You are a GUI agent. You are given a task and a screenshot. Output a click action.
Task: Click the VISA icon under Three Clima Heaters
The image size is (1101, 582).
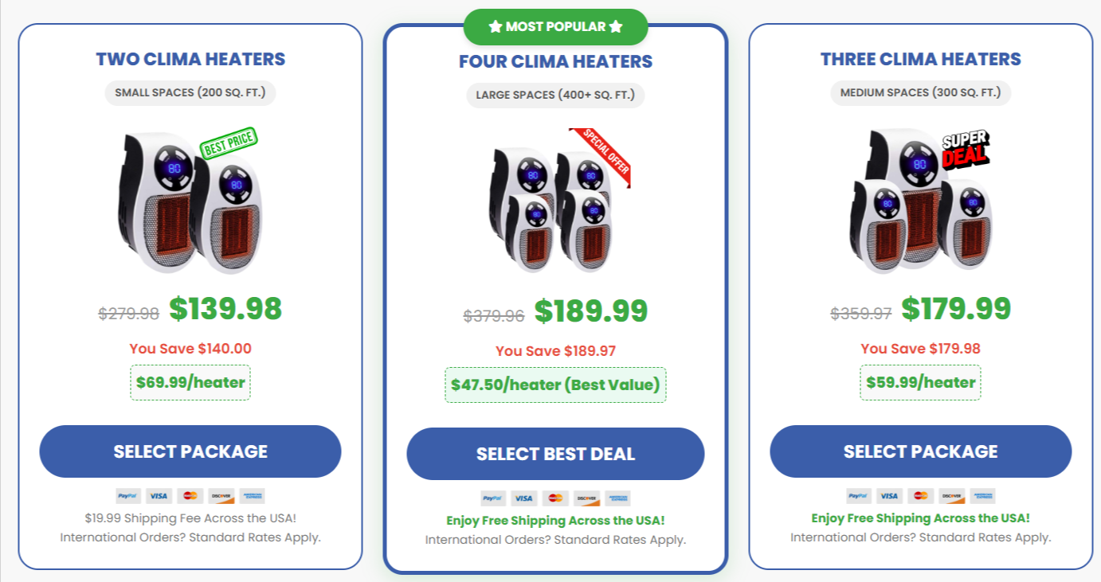pyautogui.click(x=889, y=495)
